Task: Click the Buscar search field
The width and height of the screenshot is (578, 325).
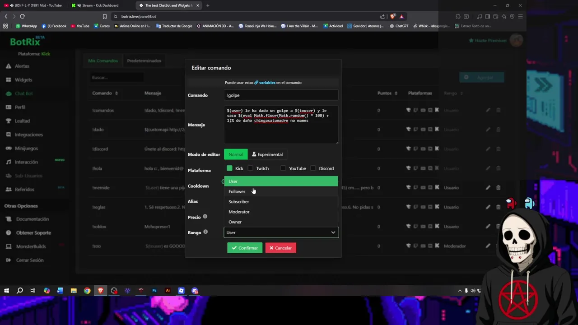Action: tap(117, 78)
